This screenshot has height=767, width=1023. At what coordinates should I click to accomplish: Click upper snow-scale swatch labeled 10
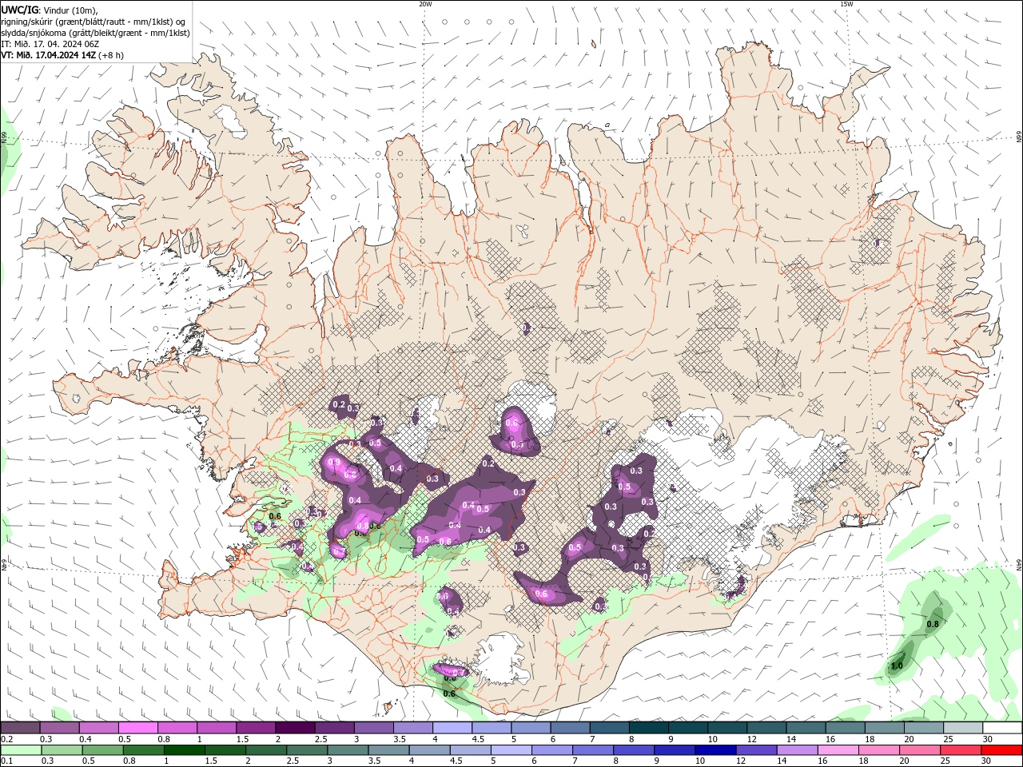tap(726, 728)
